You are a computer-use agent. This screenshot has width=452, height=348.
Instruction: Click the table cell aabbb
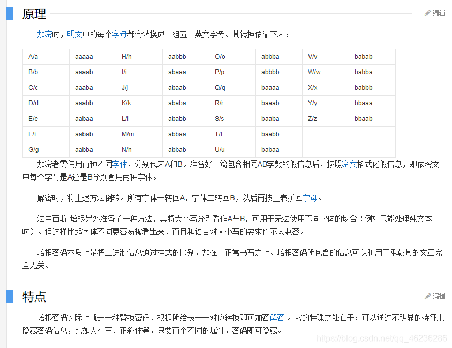tap(186, 57)
